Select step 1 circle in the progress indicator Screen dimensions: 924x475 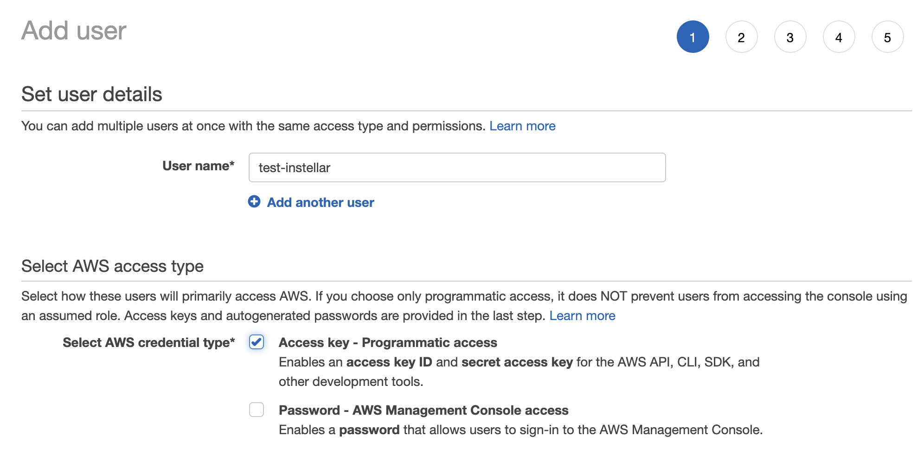coord(693,37)
